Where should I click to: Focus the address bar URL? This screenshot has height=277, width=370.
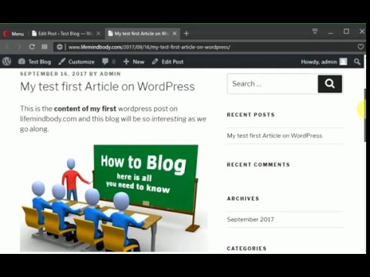tap(149, 47)
